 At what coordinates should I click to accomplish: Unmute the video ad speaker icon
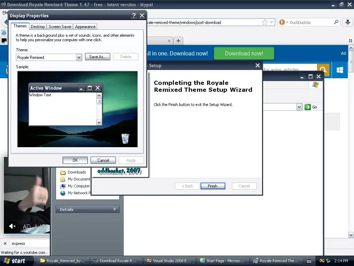(12, 226)
